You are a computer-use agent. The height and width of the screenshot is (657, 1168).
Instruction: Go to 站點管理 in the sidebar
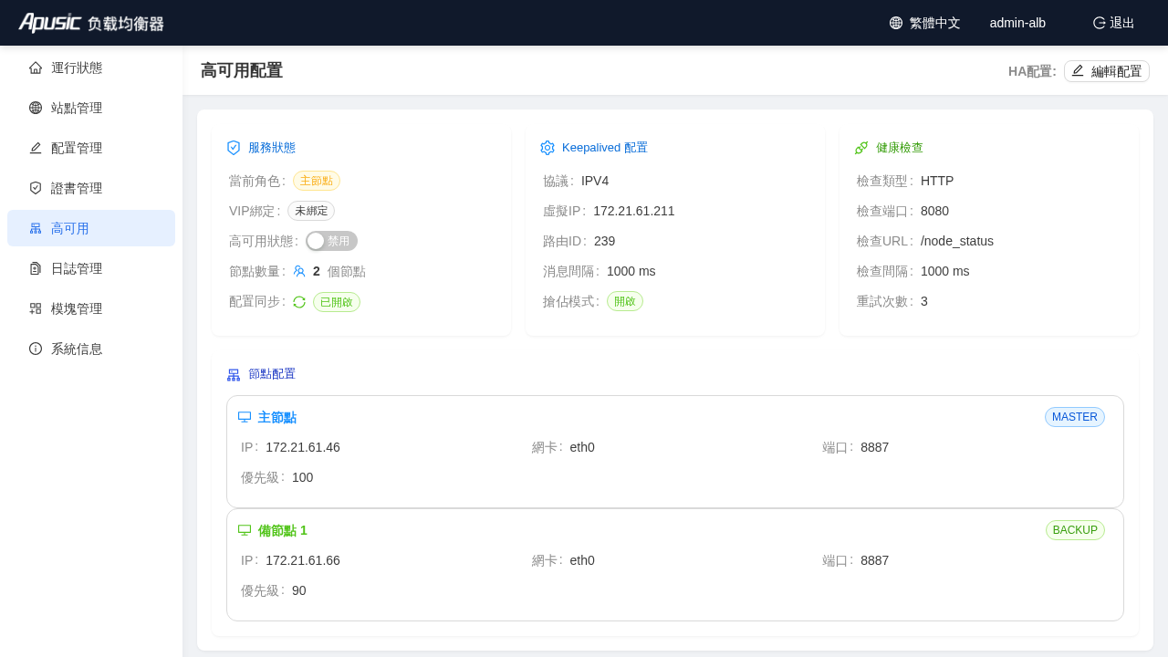(x=91, y=108)
